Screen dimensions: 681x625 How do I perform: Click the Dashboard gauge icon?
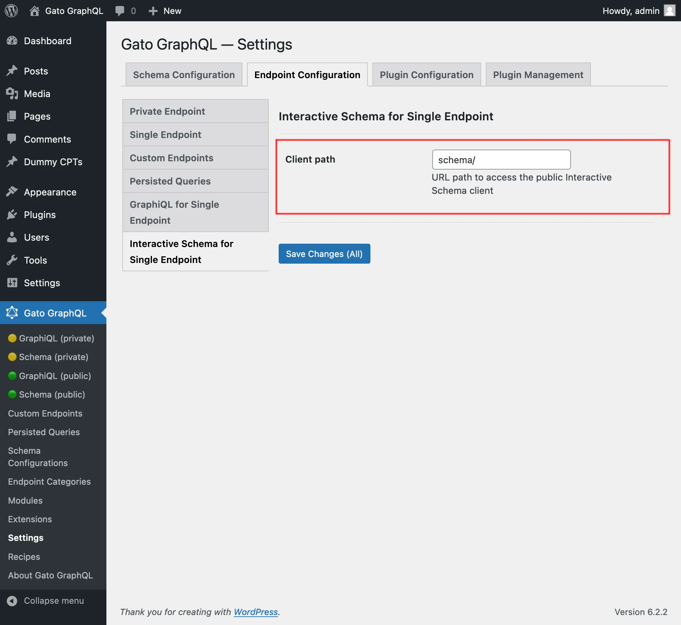(x=12, y=41)
